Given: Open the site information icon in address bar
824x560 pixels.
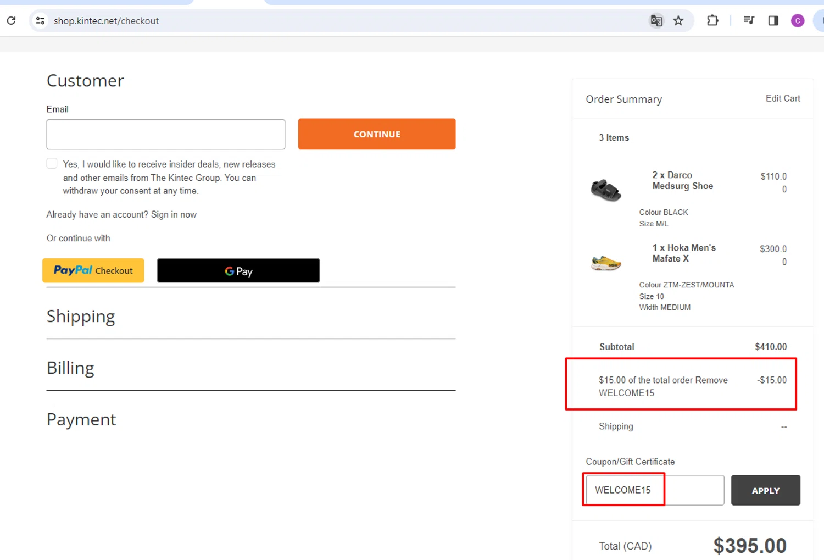Looking at the screenshot, I should coord(40,21).
